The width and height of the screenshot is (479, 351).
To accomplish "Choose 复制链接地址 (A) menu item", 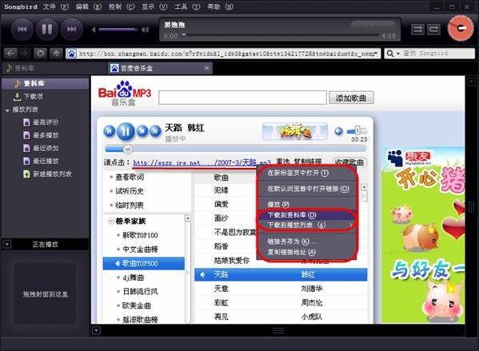I will (291, 252).
